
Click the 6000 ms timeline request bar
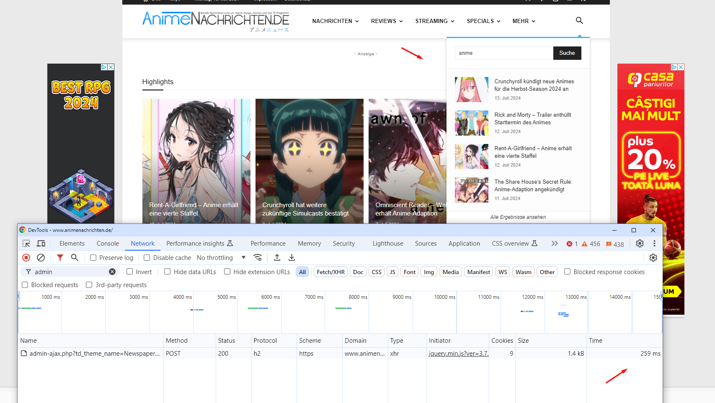coord(258,308)
